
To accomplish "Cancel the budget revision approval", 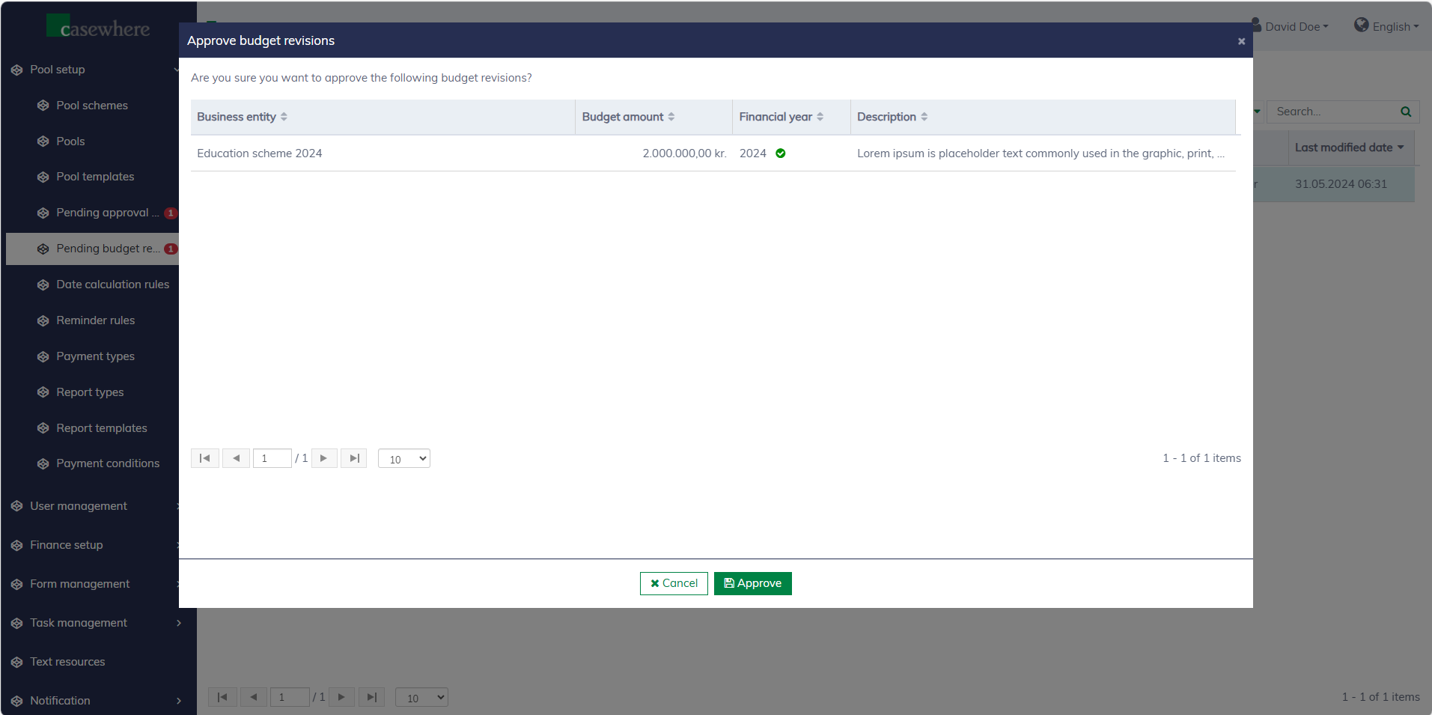I will (x=674, y=583).
